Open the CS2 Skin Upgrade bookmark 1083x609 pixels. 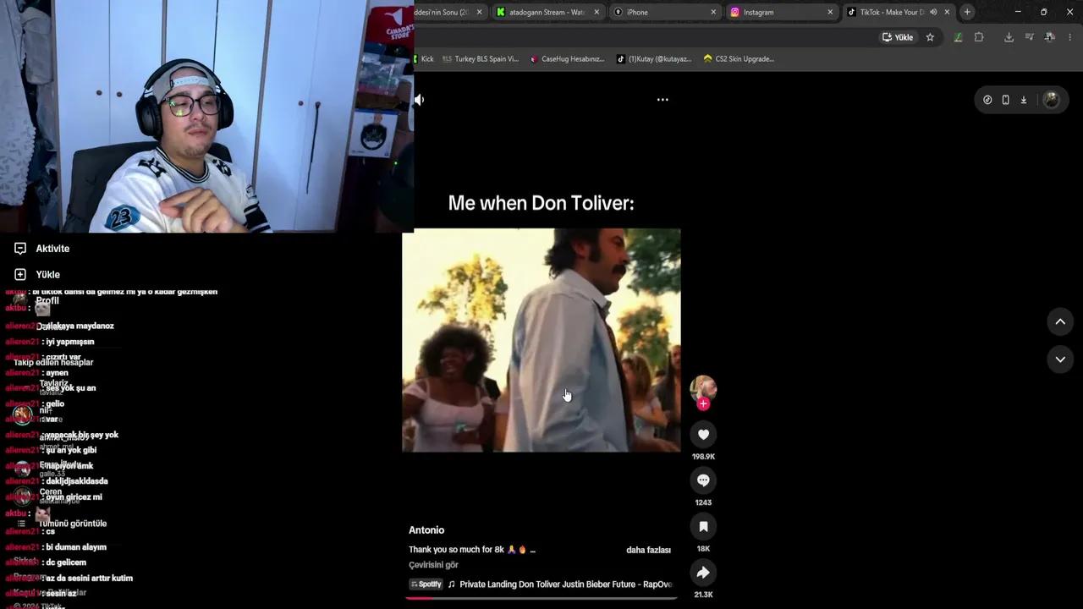[x=739, y=59]
